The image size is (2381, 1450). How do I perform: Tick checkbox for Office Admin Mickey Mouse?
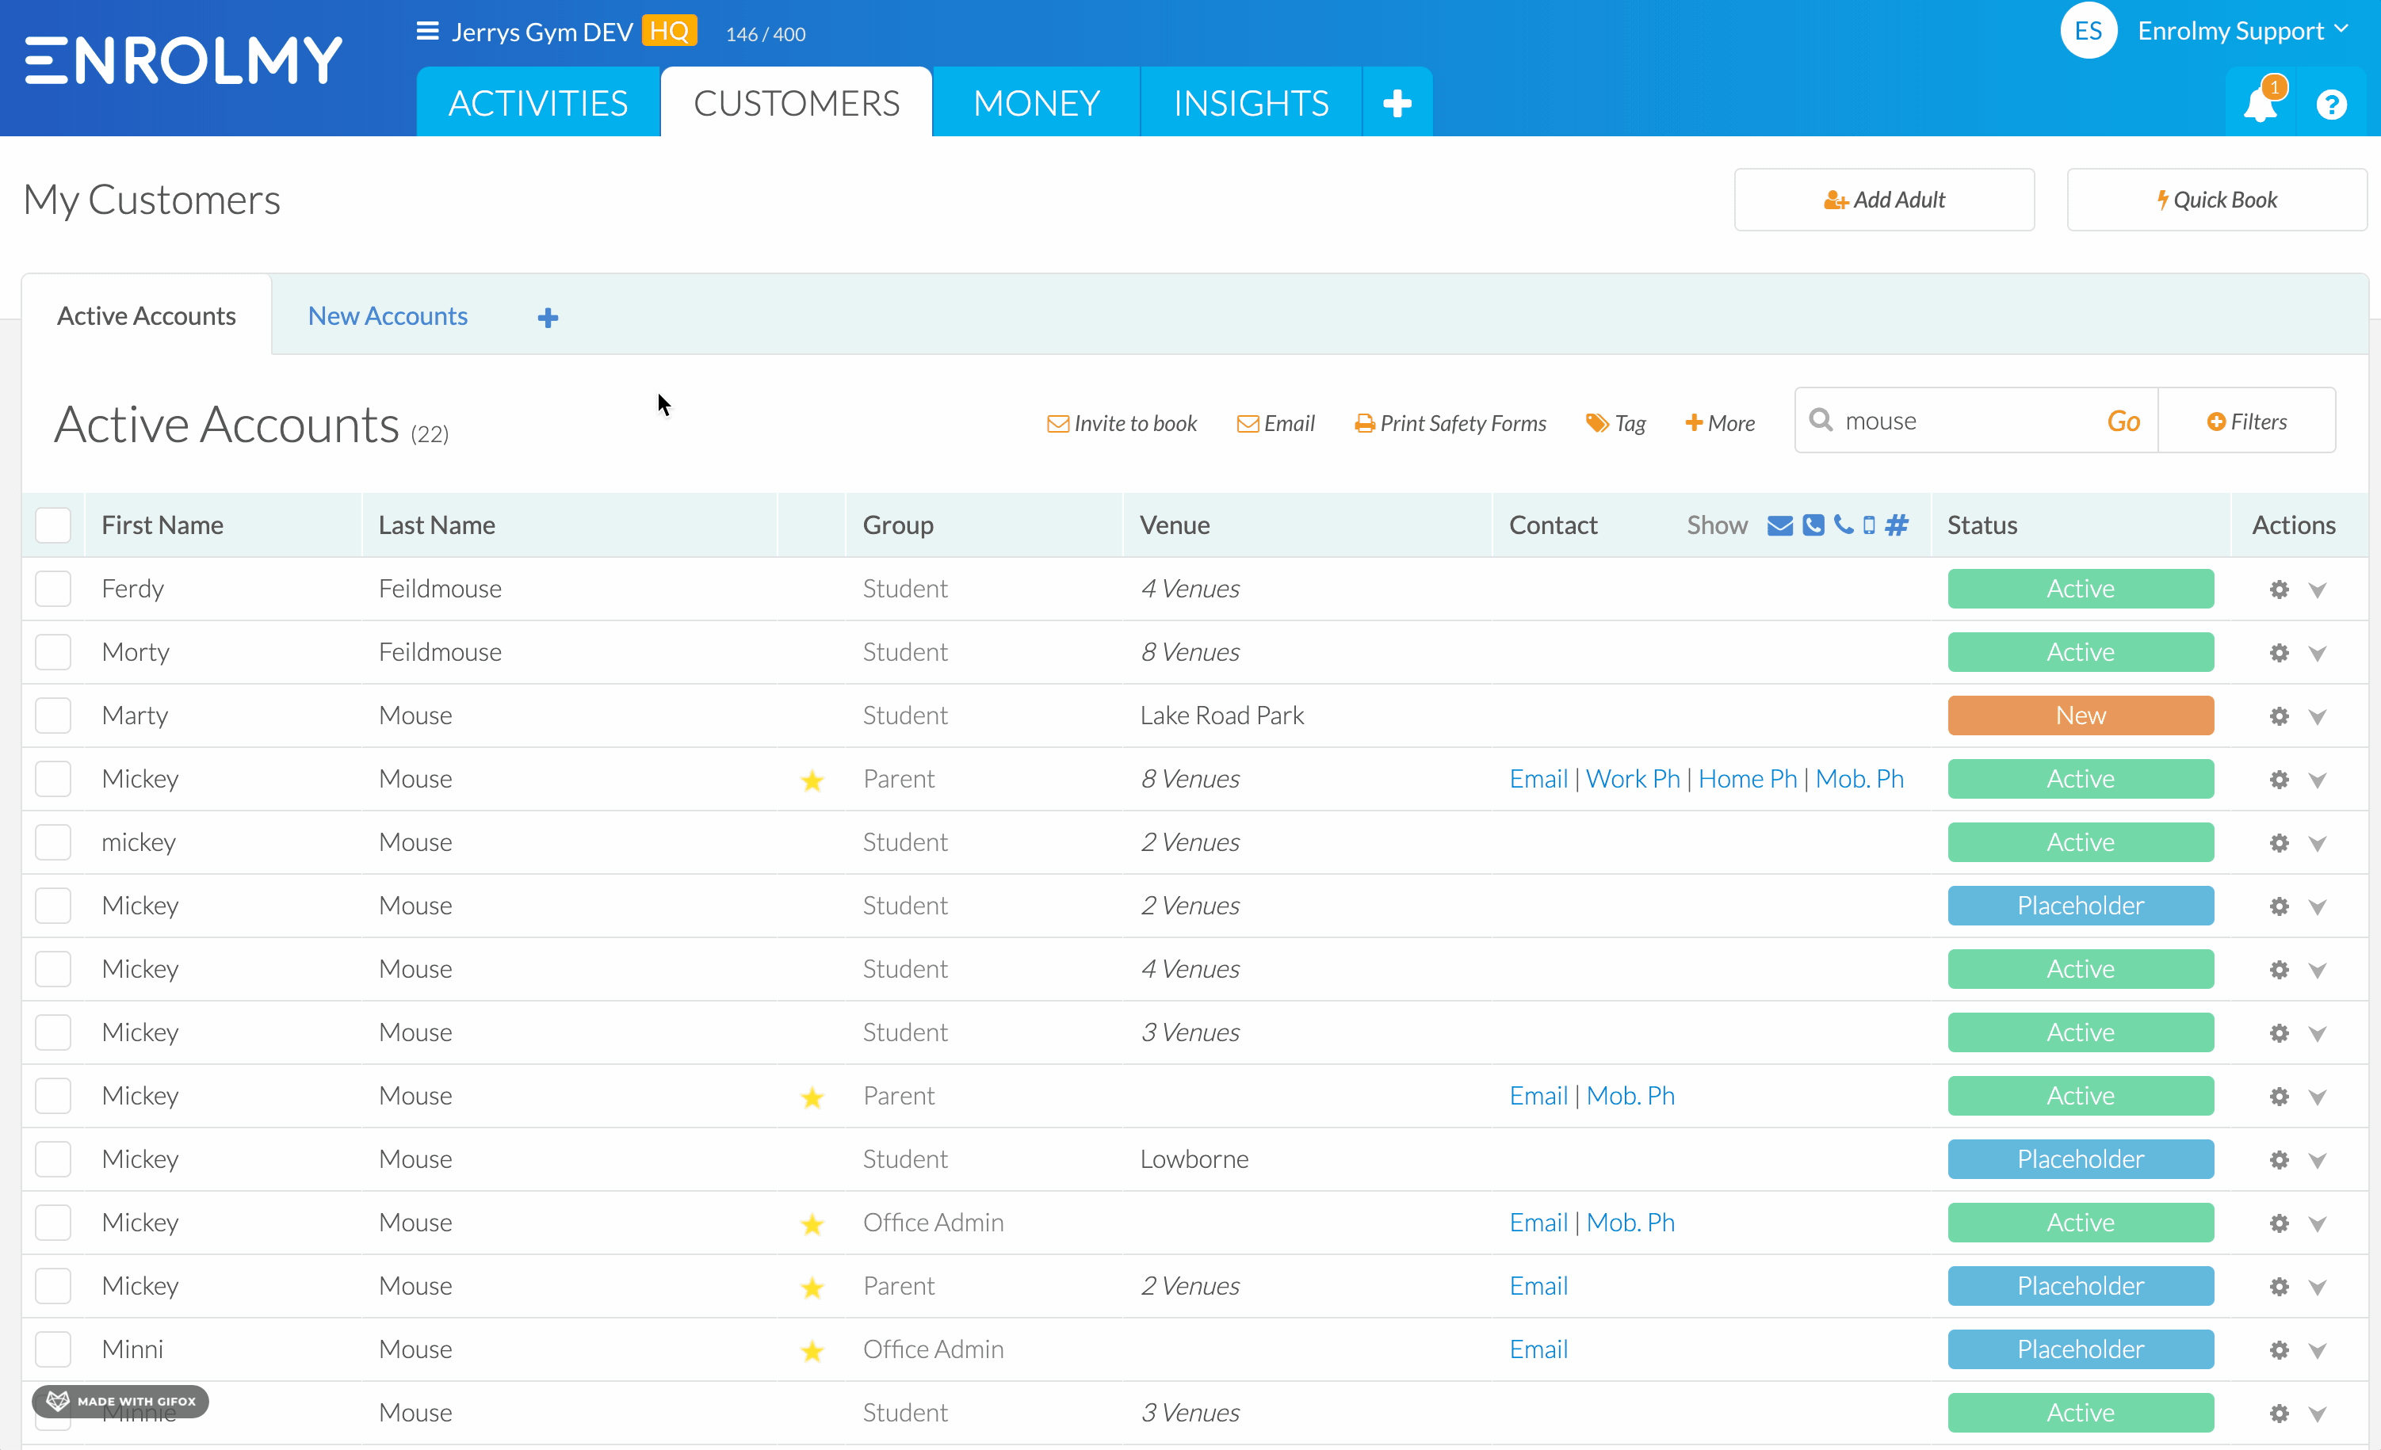coord(53,1223)
